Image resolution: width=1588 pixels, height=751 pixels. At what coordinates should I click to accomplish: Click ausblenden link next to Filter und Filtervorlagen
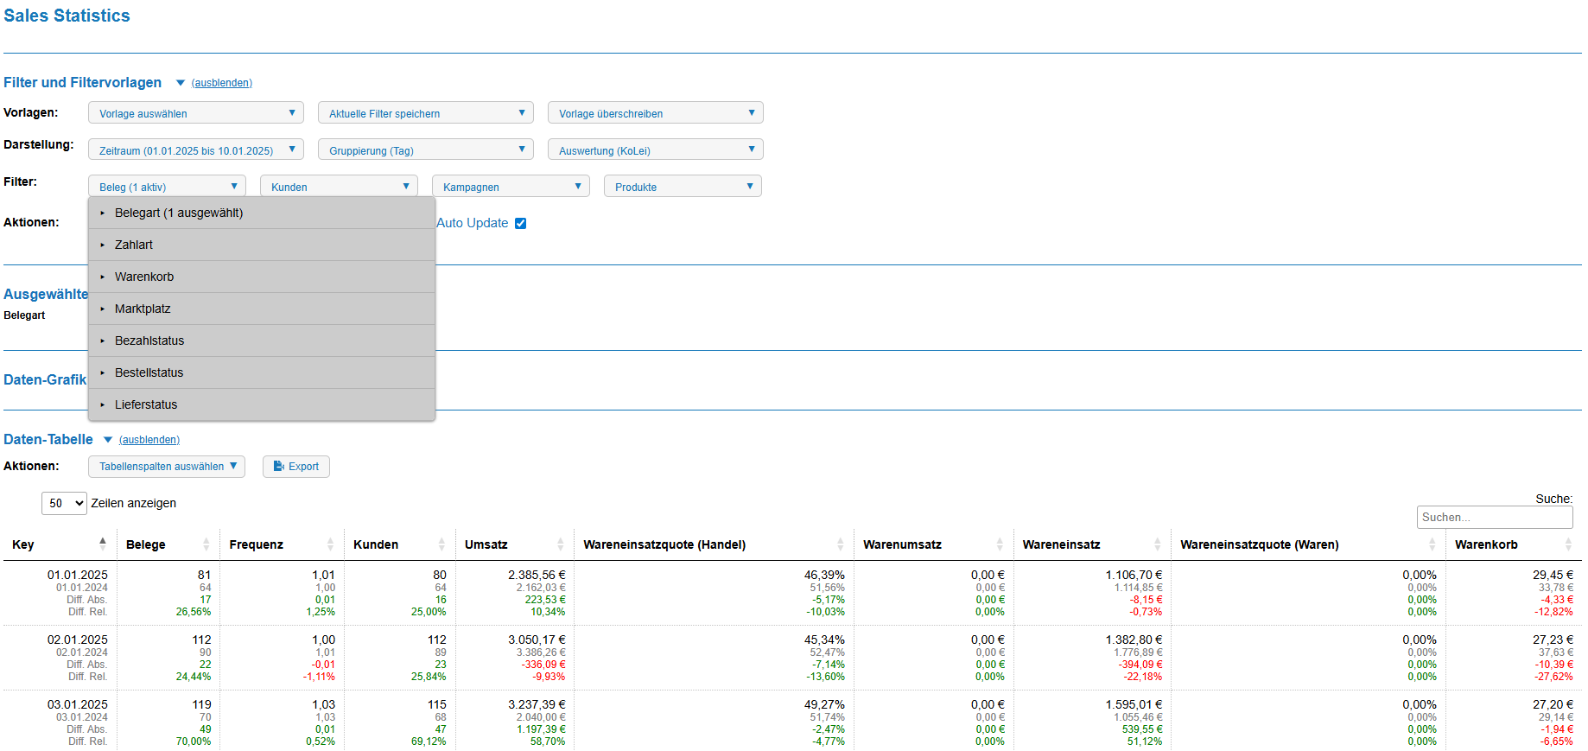click(222, 84)
